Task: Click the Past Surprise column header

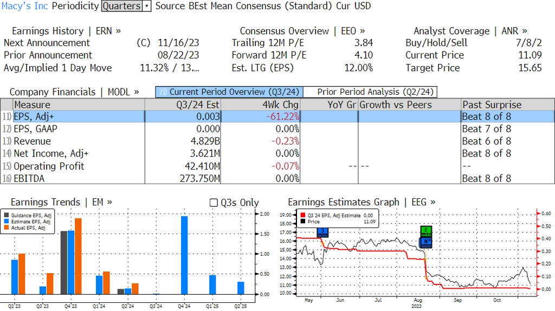Action: pos(508,105)
